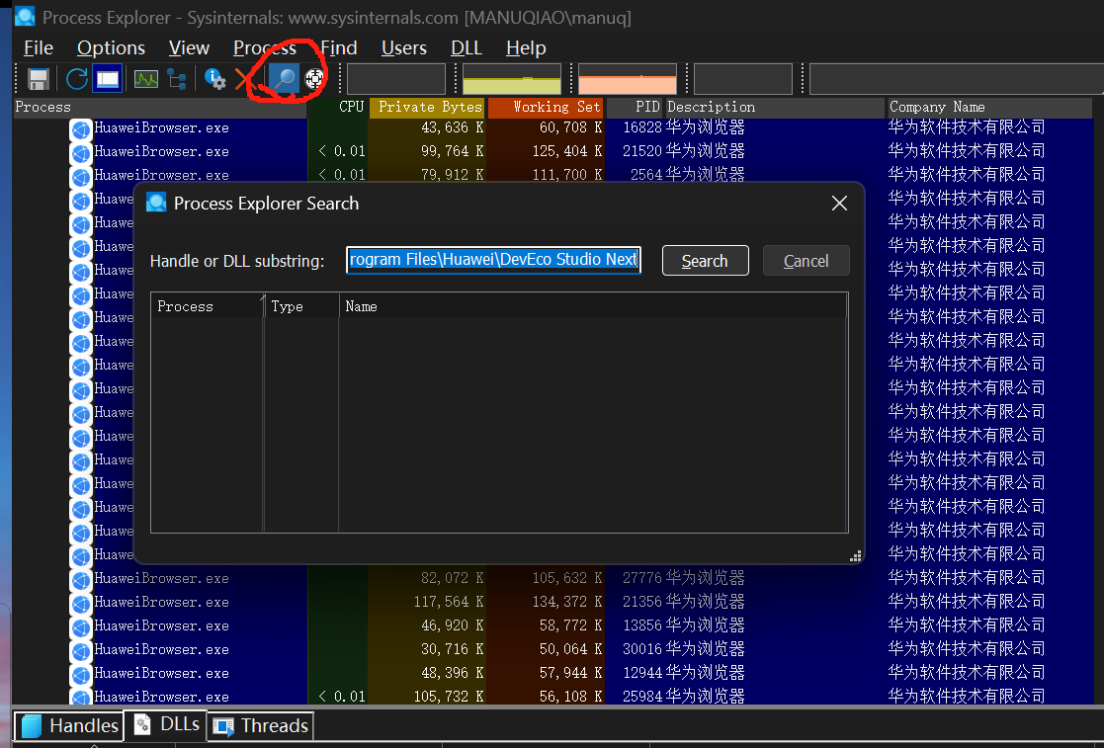Click the icon of HuaweiBrowser.exe PID 2564

(x=82, y=176)
